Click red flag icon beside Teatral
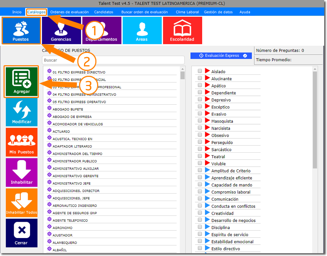The height and width of the screenshot is (256, 327). (207, 156)
